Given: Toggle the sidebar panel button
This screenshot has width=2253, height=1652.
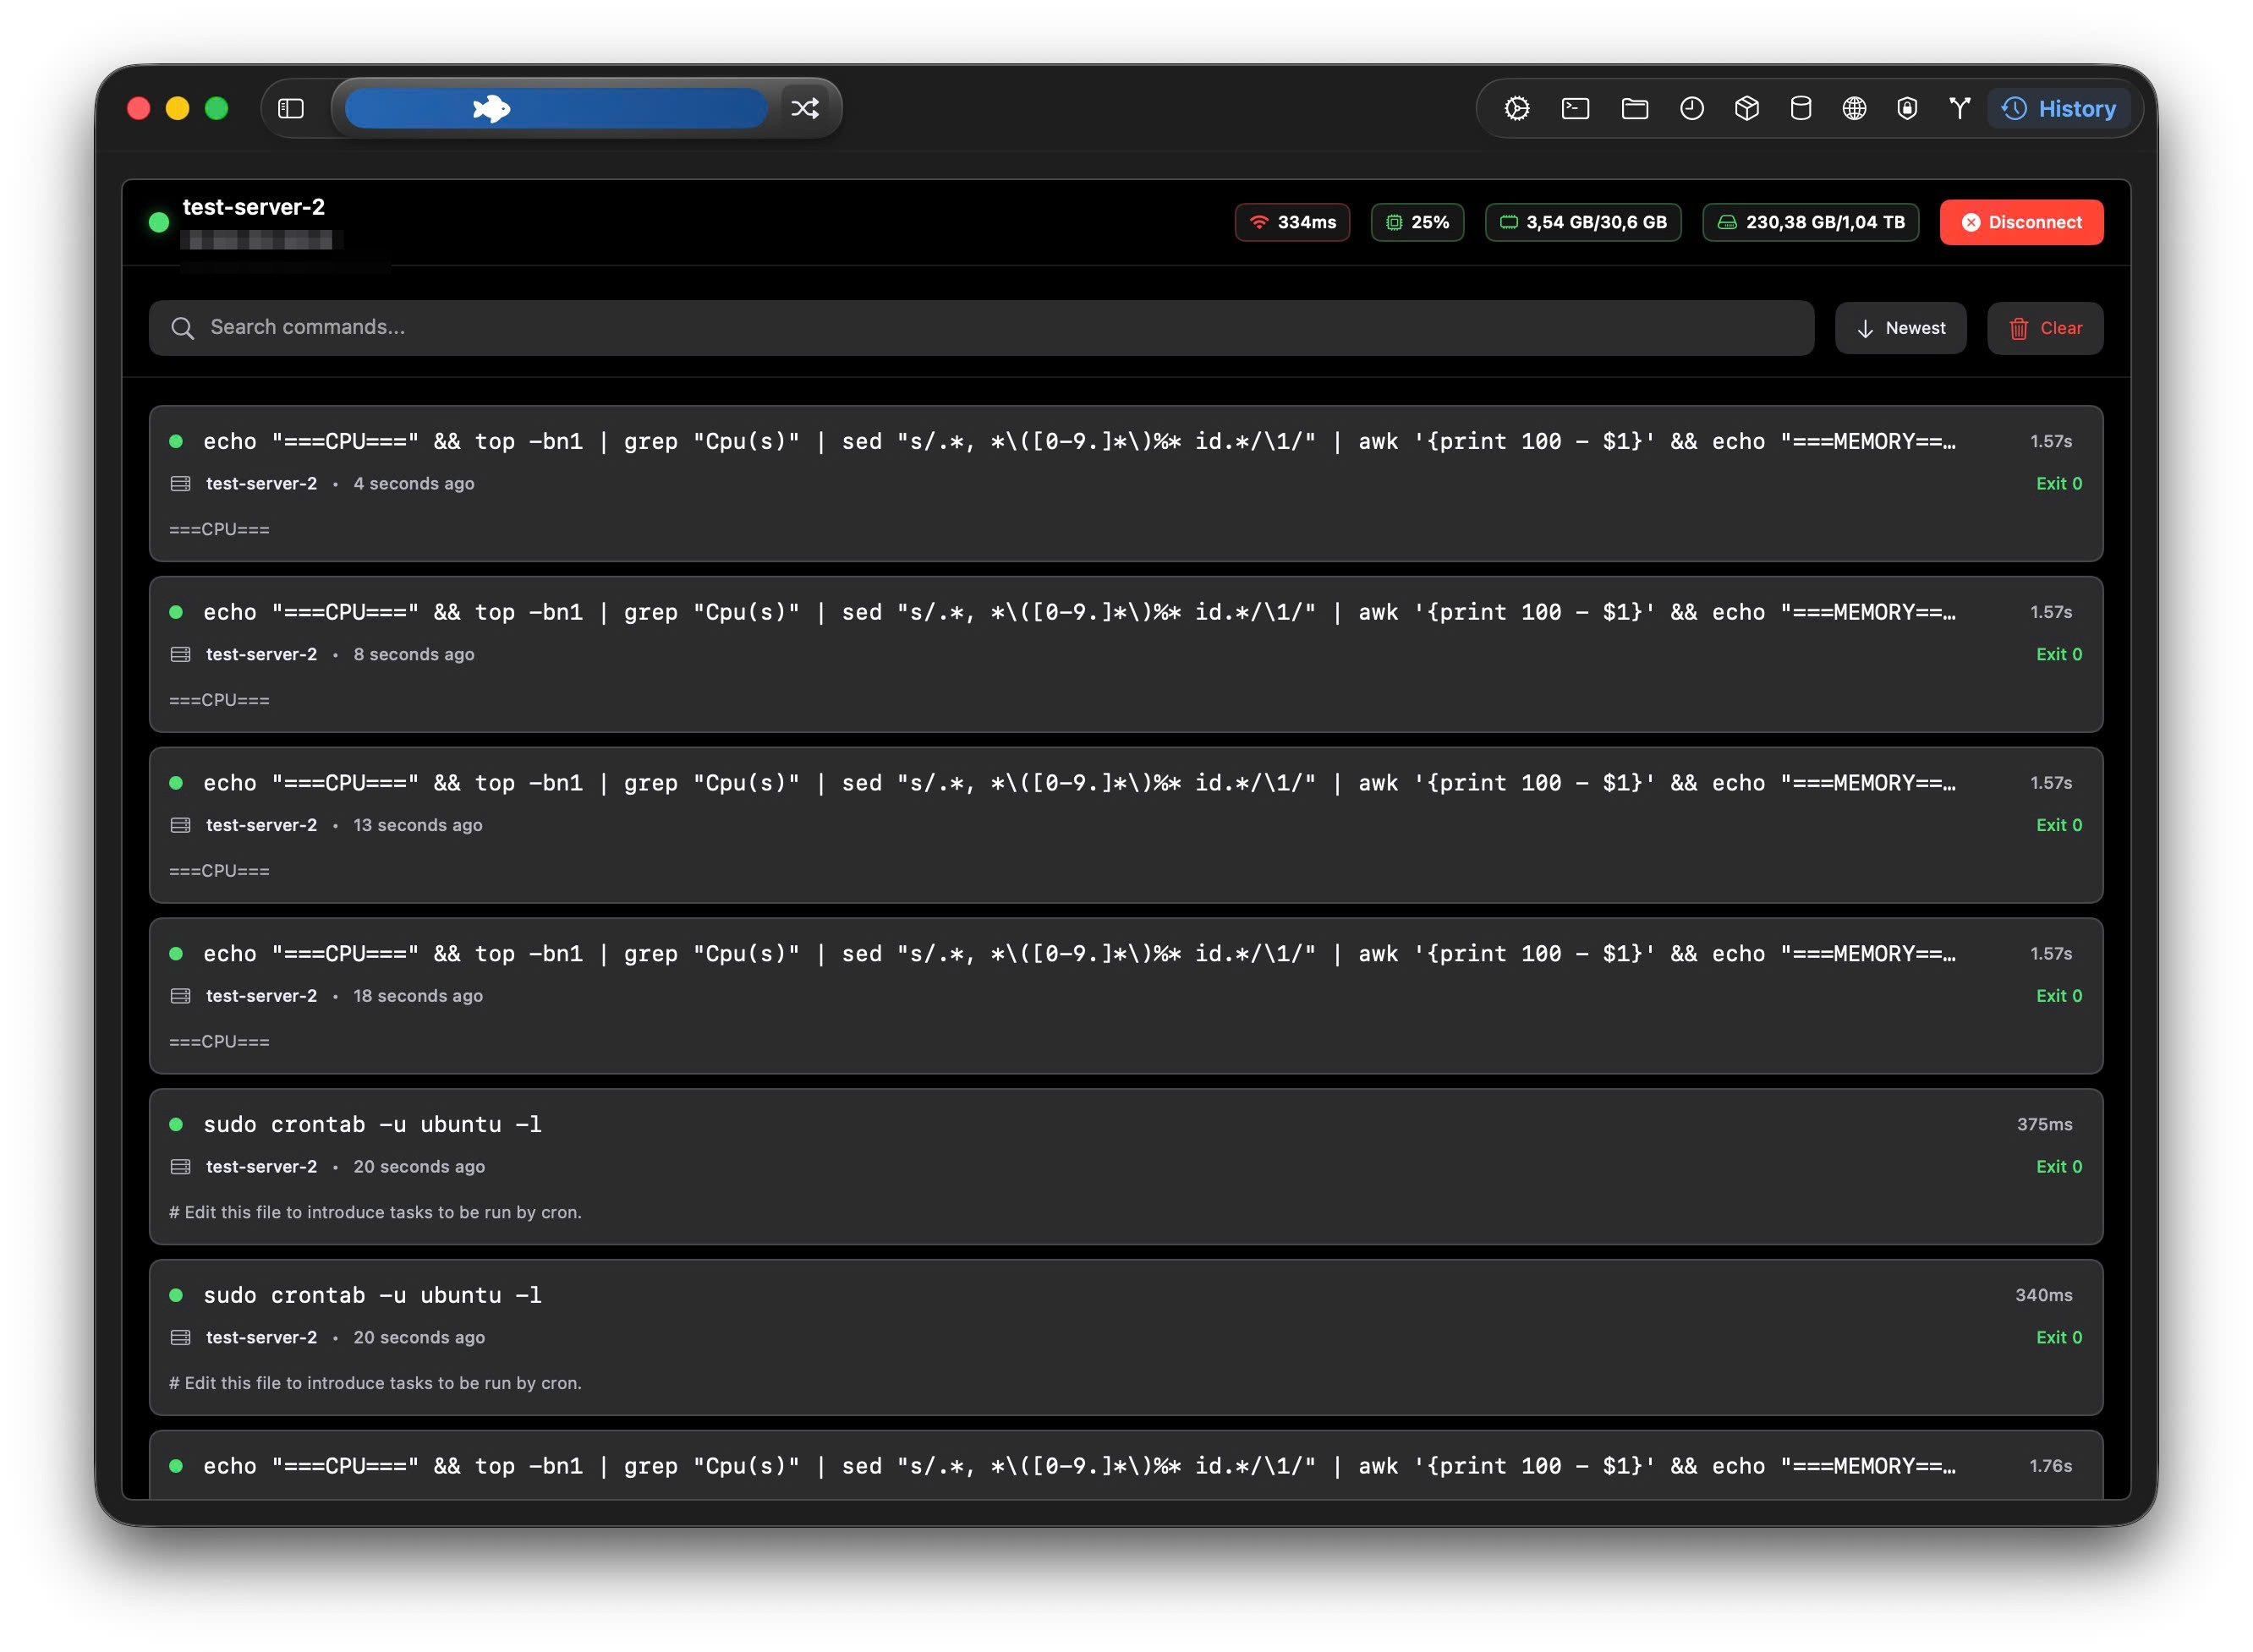Looking at the screenshot, I should click(291, 108).
